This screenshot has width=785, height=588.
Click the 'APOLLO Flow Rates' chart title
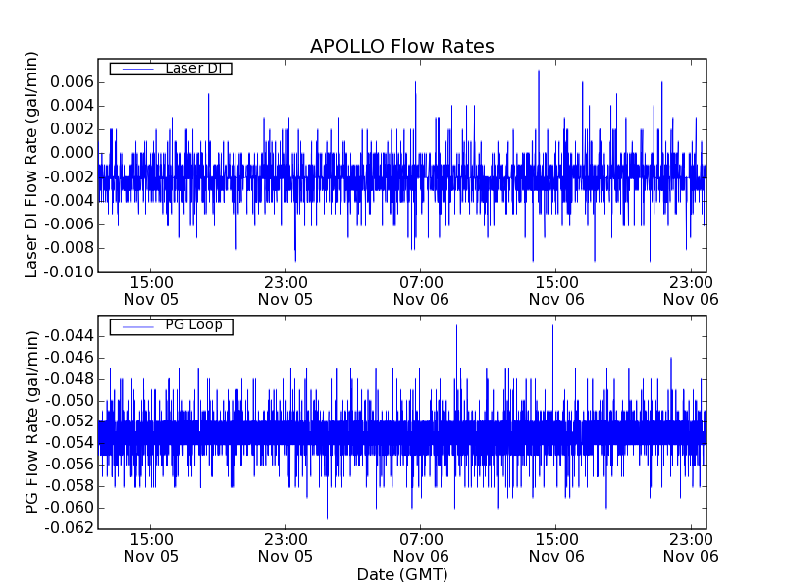402,46
